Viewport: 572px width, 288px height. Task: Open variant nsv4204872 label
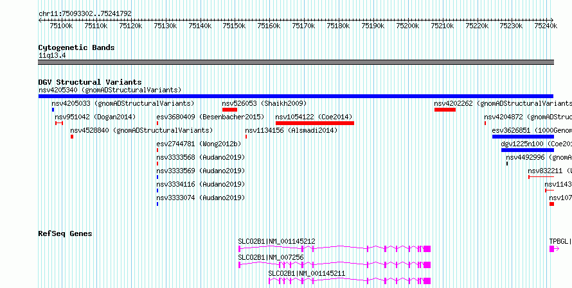coord(528,117)
